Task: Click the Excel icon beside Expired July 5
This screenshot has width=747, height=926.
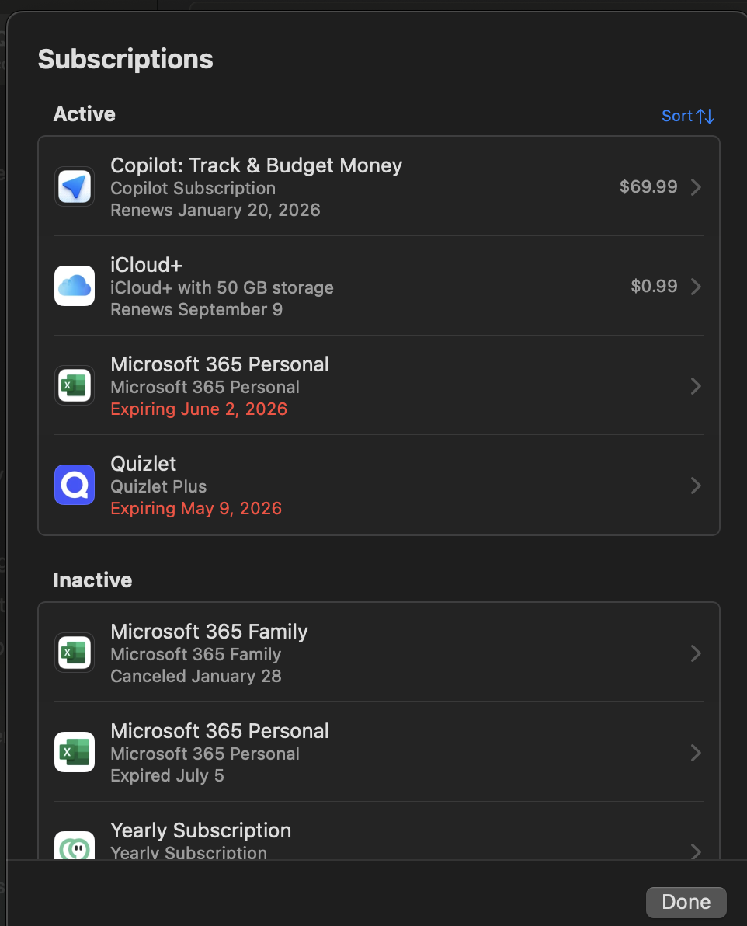Action: [x=75, y=752]
